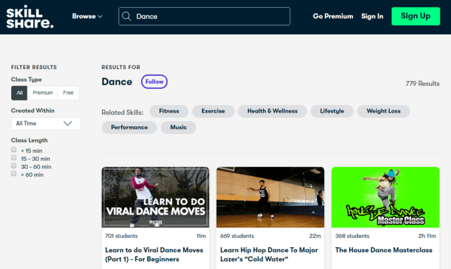The width and height of the screenshot is (451, 269).
Task: Select the Exercise related skill tag
Action: (x=213, y=111)
